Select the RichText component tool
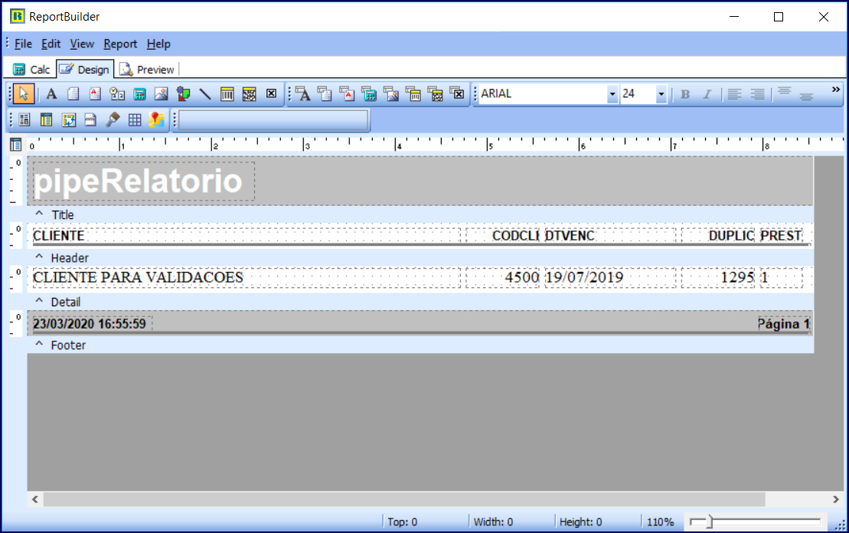The image size is (849, 533). pyautogui.click(x=95, y=94)
